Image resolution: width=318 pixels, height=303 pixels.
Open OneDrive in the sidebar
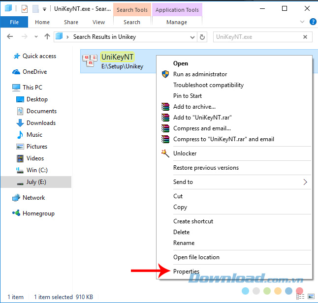[34, 72]
